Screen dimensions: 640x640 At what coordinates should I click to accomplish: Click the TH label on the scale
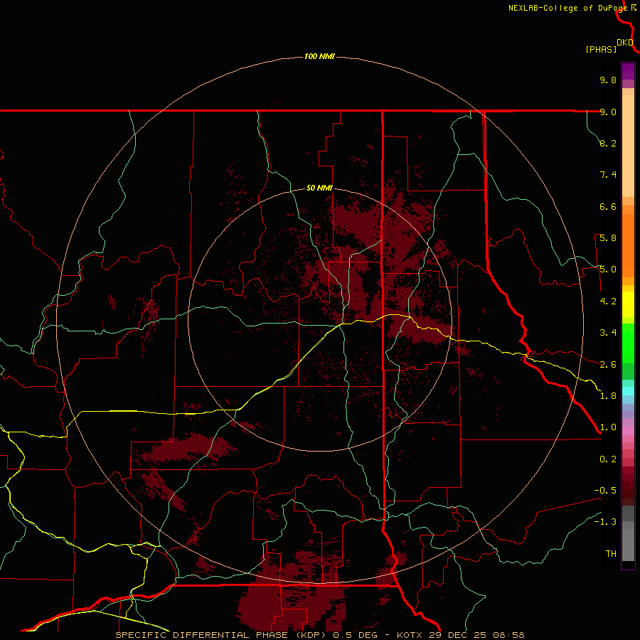(x=611, y=554)
